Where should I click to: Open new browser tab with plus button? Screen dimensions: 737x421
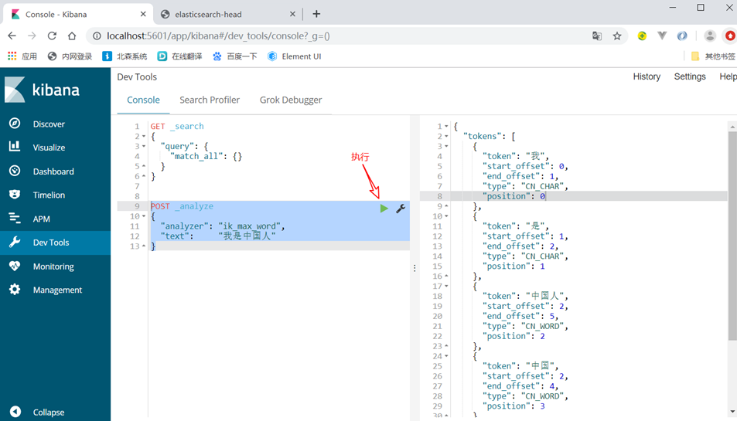pyautogui.click(x=316, y=14)
